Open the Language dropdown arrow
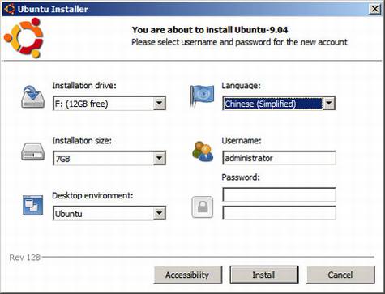 [329, 104]
